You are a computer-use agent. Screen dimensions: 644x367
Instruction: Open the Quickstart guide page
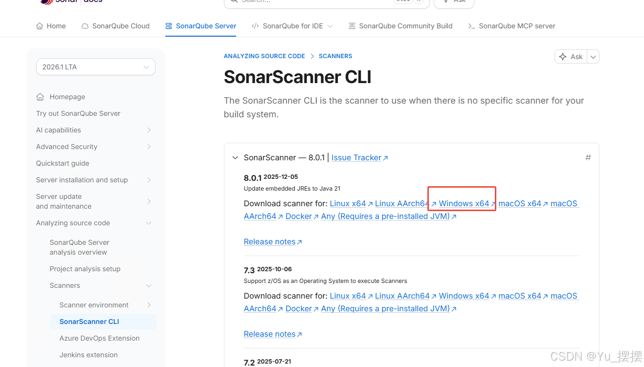pyautogui.click(x=63, y=163)
